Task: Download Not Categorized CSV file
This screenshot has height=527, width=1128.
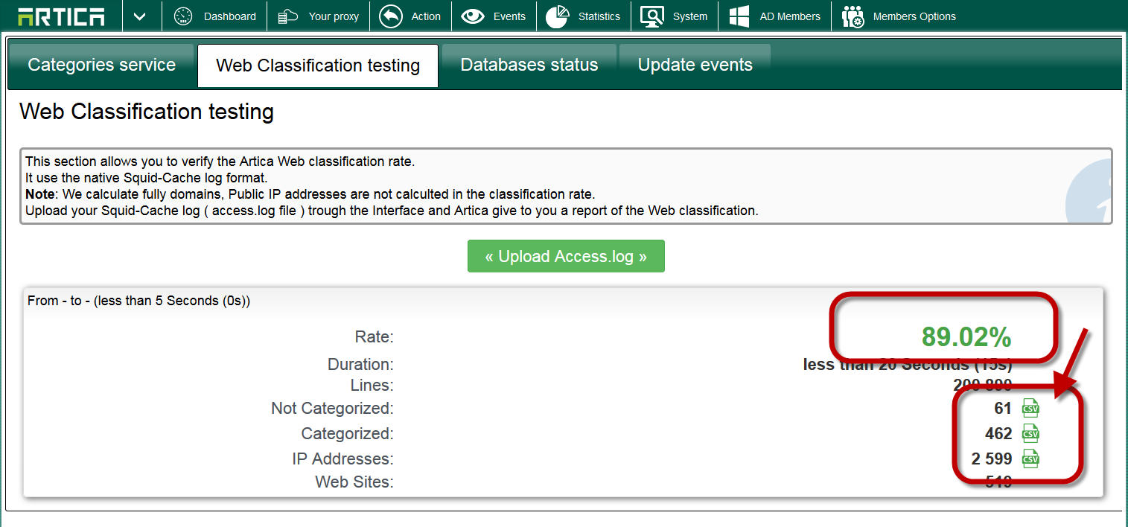Action: coord(1030,408)
